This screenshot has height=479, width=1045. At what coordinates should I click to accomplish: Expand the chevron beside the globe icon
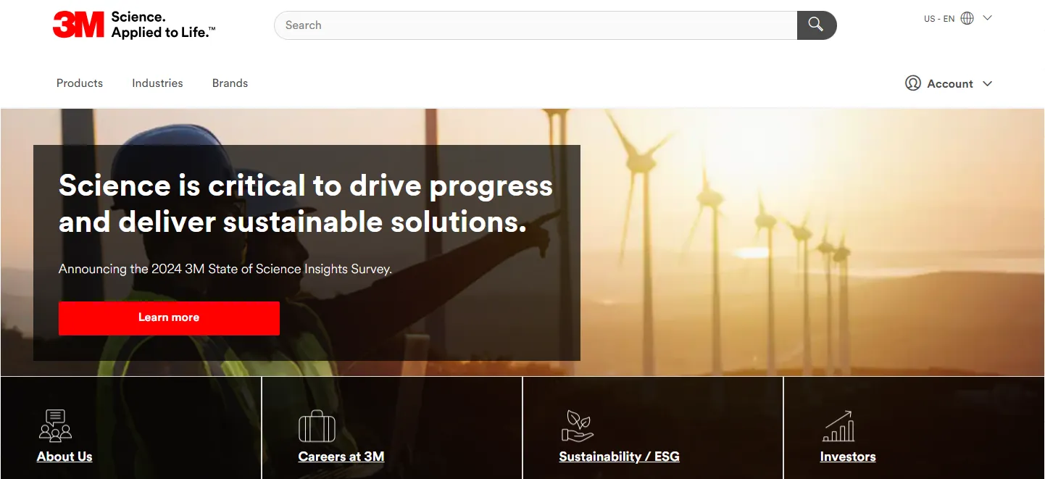987,19
